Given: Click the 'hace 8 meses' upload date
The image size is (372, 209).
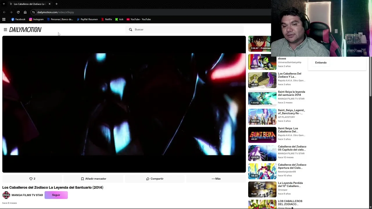Looking at the screenshot, I should (10, 203).
